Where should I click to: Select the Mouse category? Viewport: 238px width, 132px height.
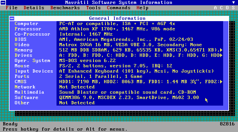(22, 66)
